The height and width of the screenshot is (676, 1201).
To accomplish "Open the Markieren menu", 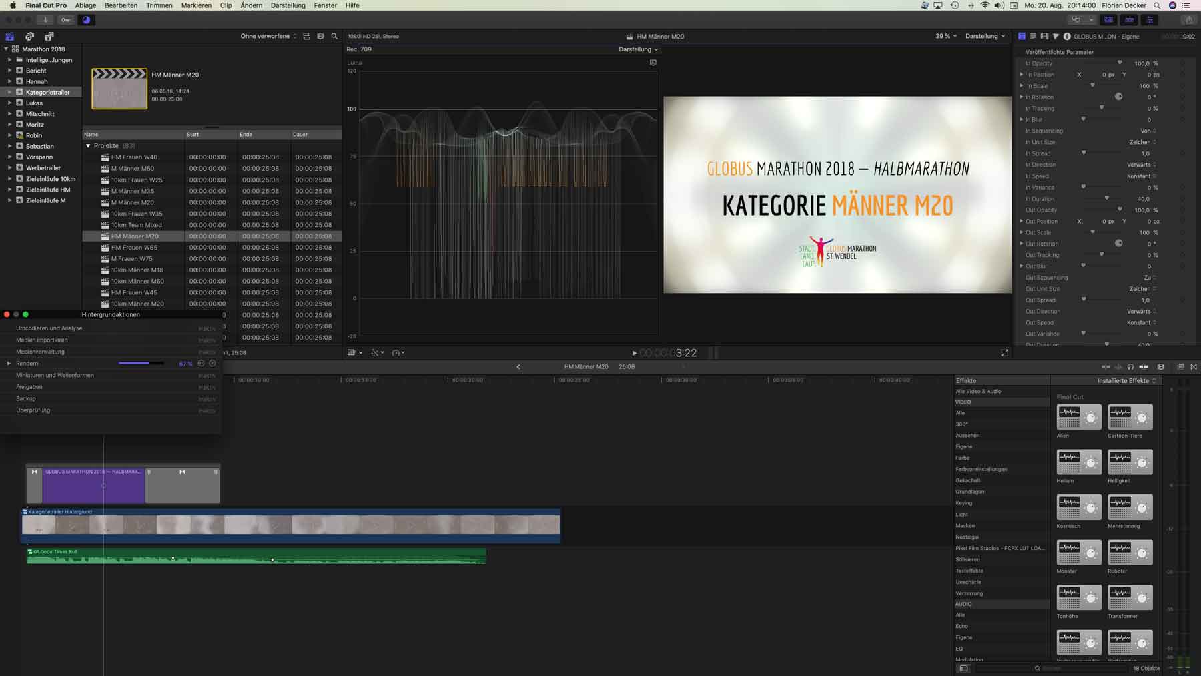I will [x=196, y=5].
